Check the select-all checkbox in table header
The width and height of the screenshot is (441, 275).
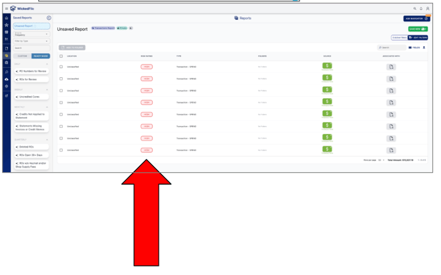[x=61, y=56]
